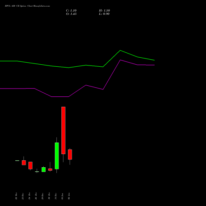Select the '26 Dec' date label
Screen dimensions: 206x206
pyautogui.click(x=36, y=196)
